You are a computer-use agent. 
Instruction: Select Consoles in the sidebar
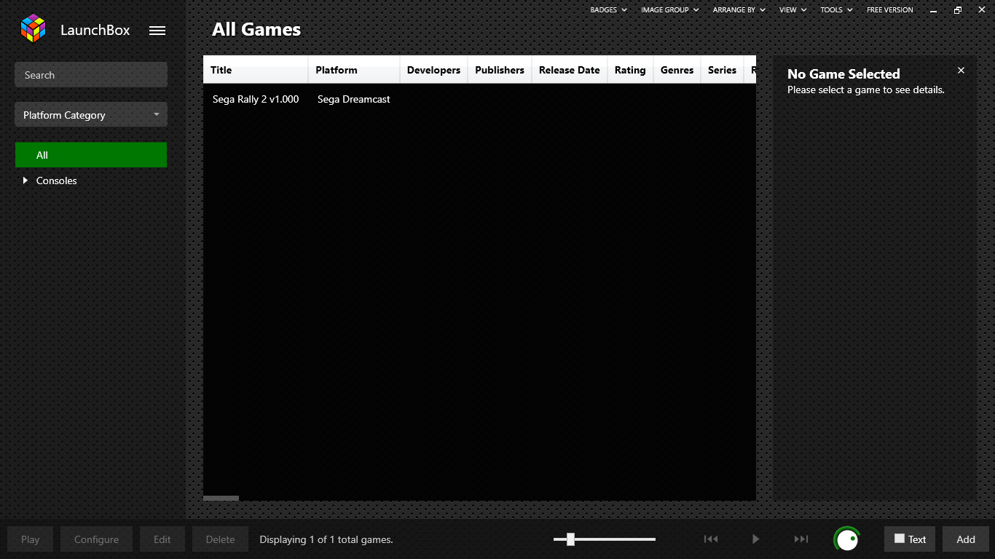click(x=57, y=181)
